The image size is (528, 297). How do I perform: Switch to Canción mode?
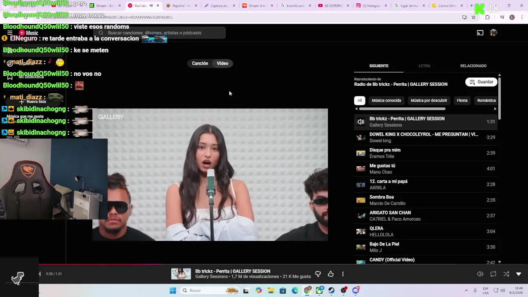200,64
